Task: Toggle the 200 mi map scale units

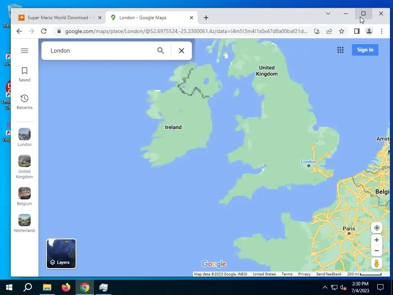Action: 364,274
